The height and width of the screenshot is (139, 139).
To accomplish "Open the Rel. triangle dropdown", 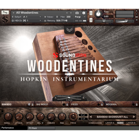I will click(43, 123).
